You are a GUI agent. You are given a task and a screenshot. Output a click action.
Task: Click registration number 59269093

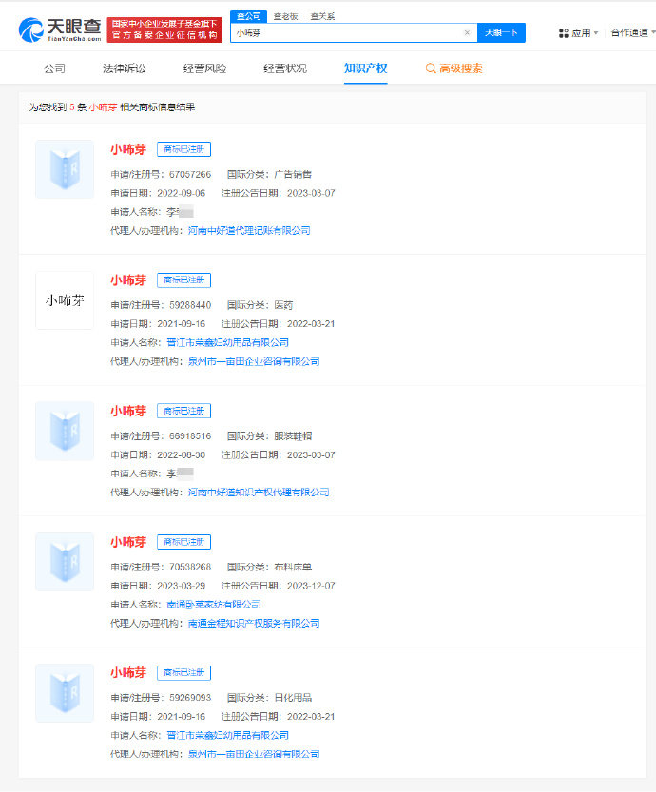click(x=190, y=698)
